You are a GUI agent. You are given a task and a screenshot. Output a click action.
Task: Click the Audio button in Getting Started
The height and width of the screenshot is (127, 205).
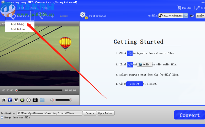pos(145,65)
